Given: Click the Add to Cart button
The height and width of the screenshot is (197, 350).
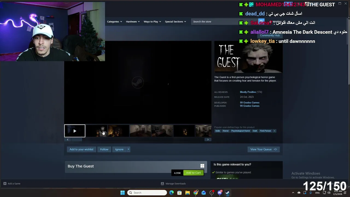Looking at the screenshot, I should tap(193, 173).
